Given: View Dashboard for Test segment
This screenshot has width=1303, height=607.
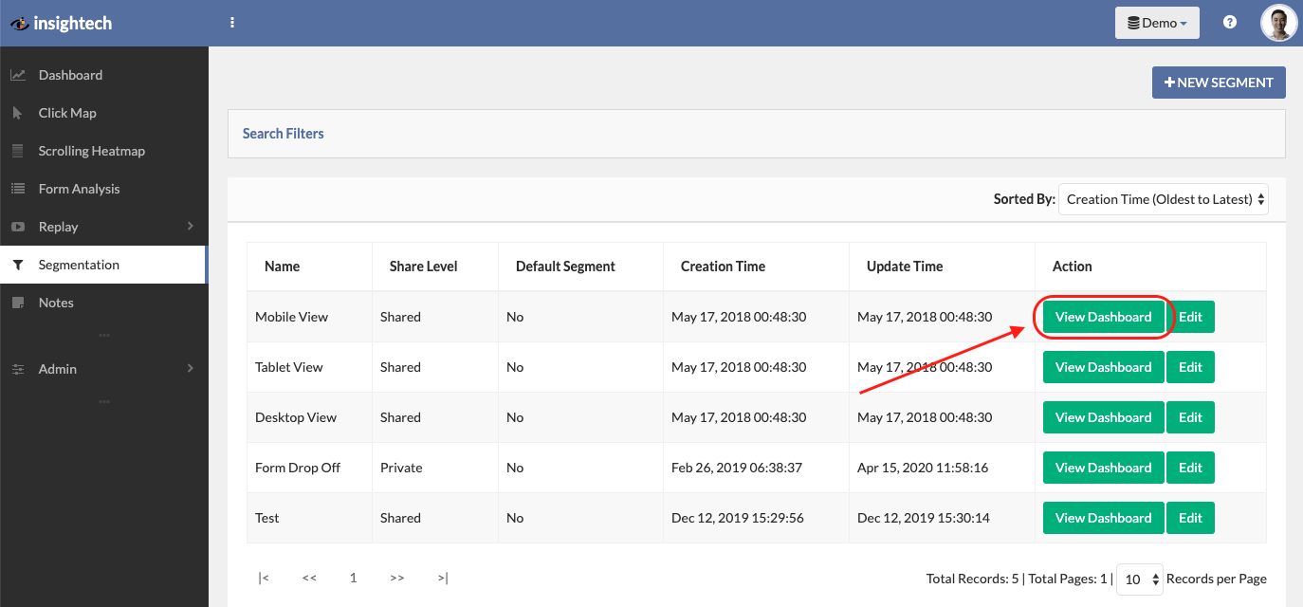Looking at the screenshot, I should click(1104, 518).
